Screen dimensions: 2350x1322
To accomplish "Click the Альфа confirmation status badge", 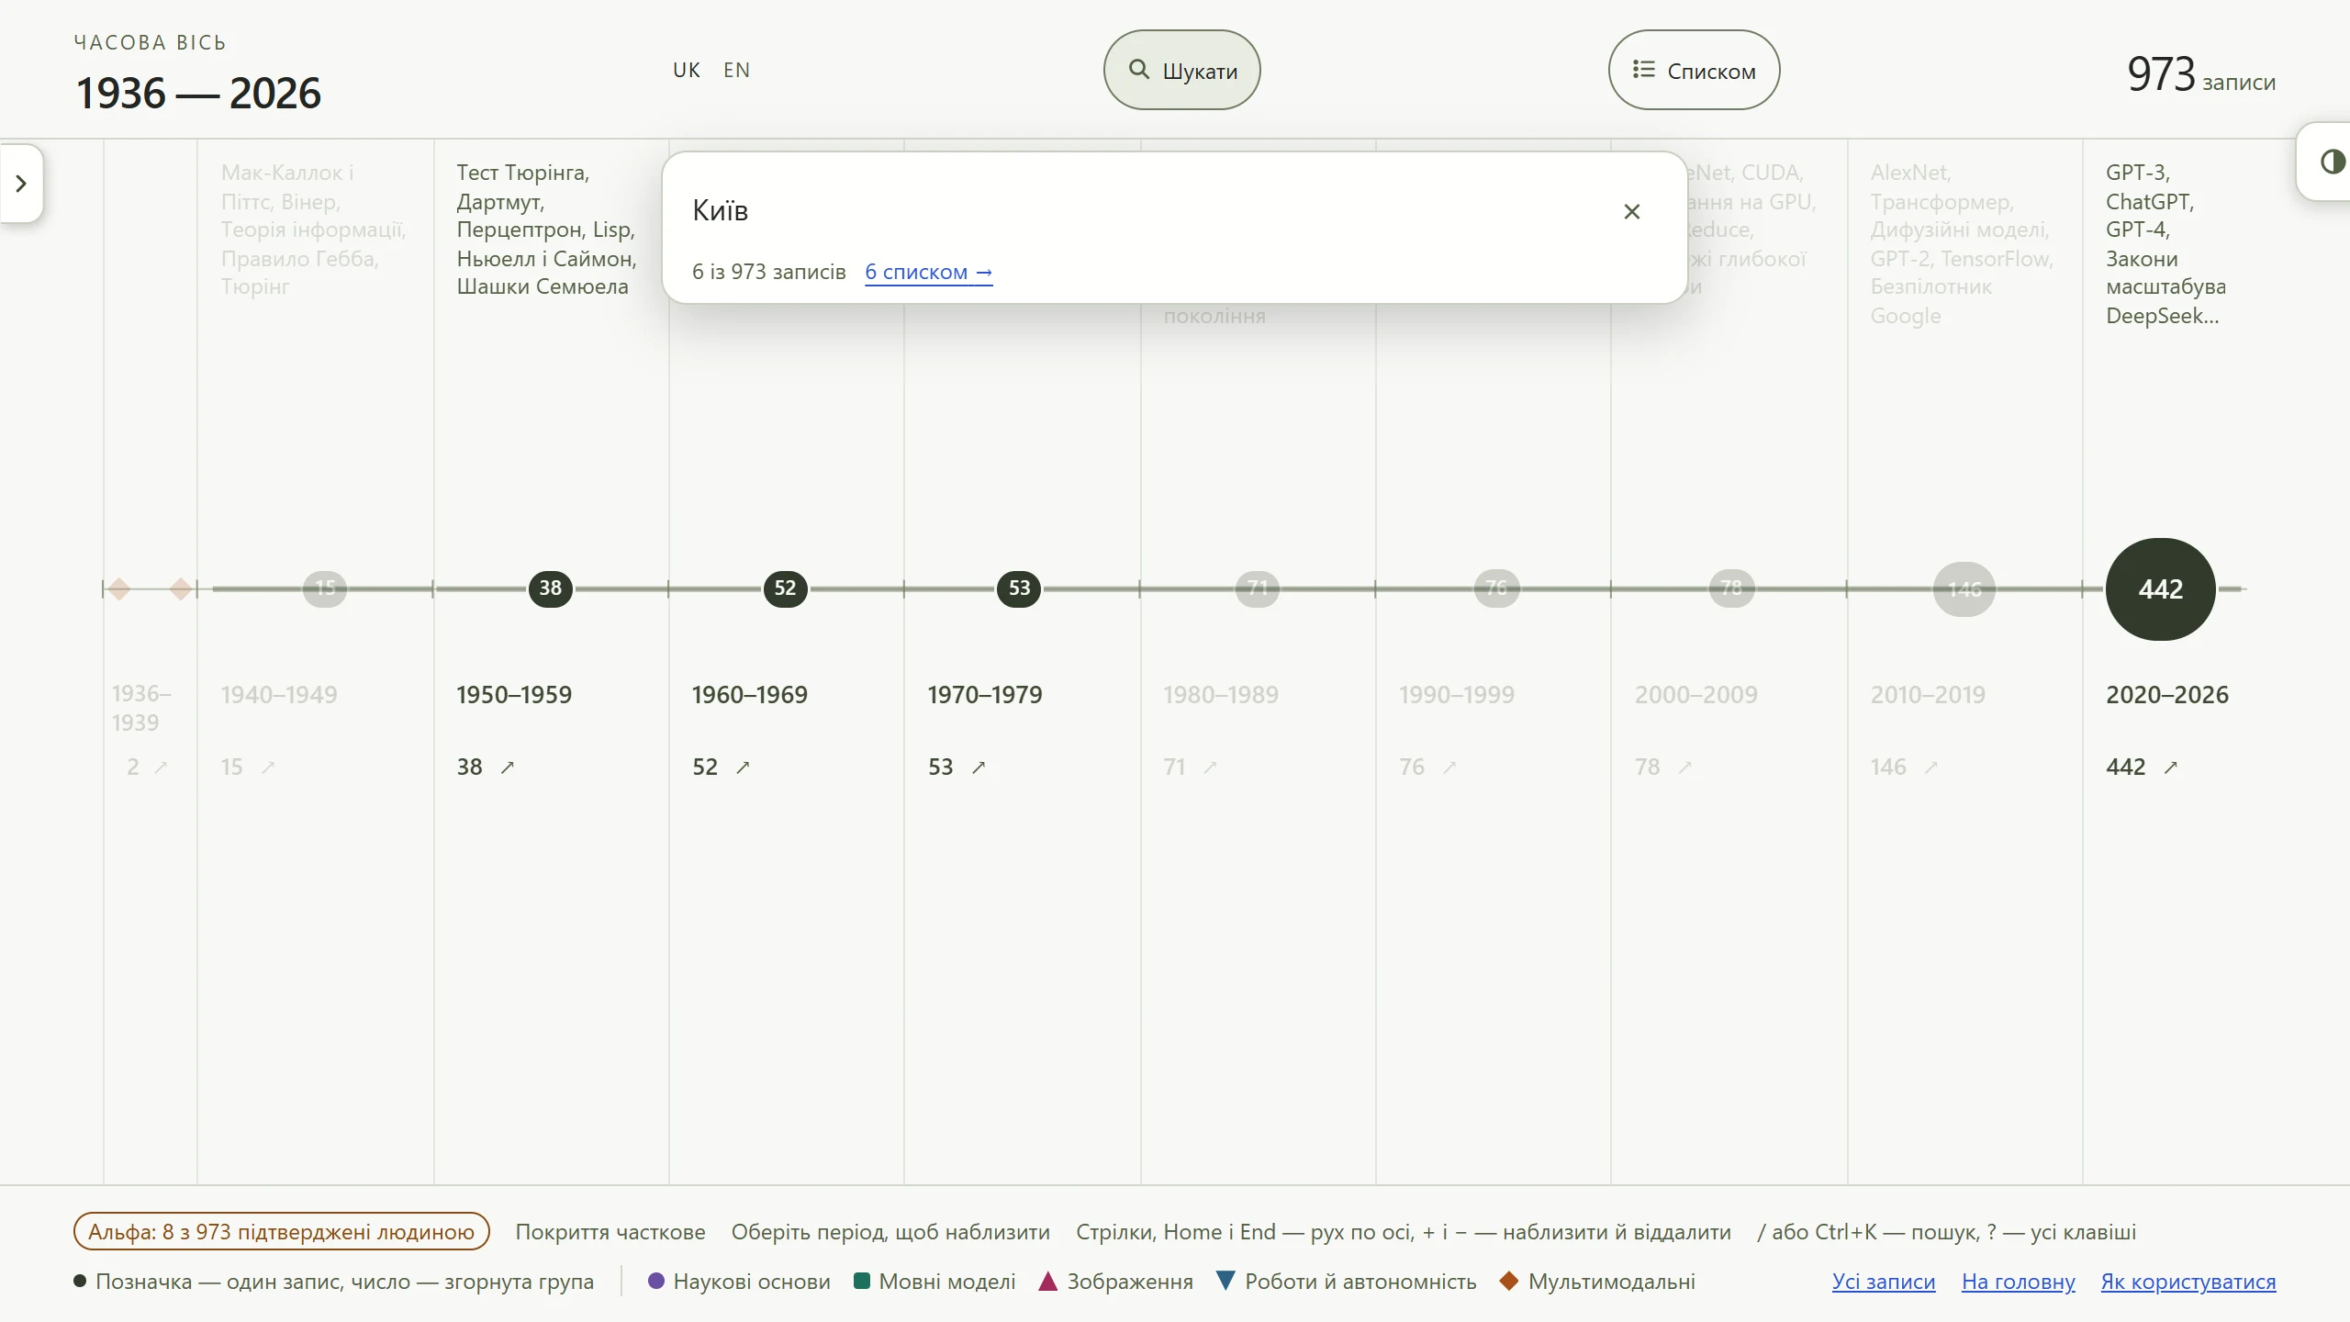I will coord(281,1232).
